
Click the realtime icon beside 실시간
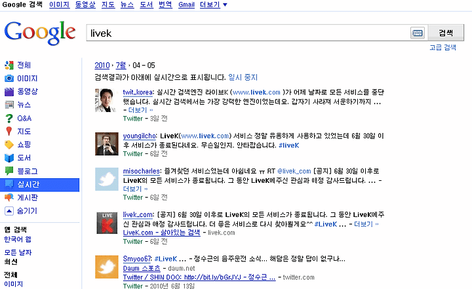10,184
